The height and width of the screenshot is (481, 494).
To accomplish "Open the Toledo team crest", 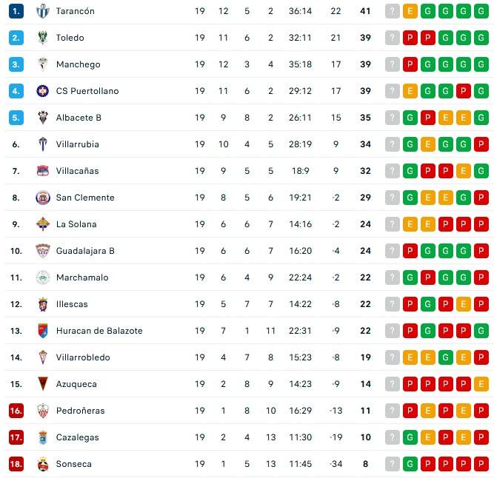I will click(43, 38).
